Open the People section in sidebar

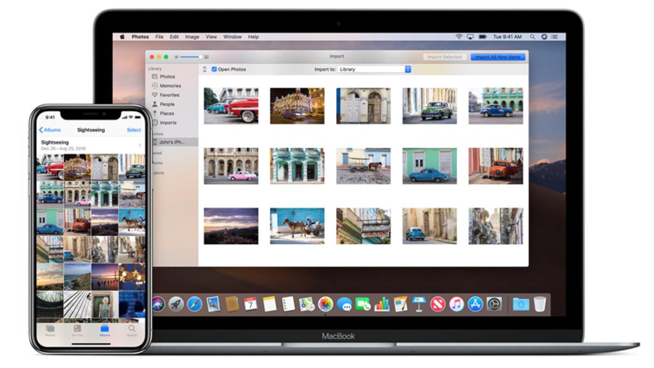[x=167, y=104]
